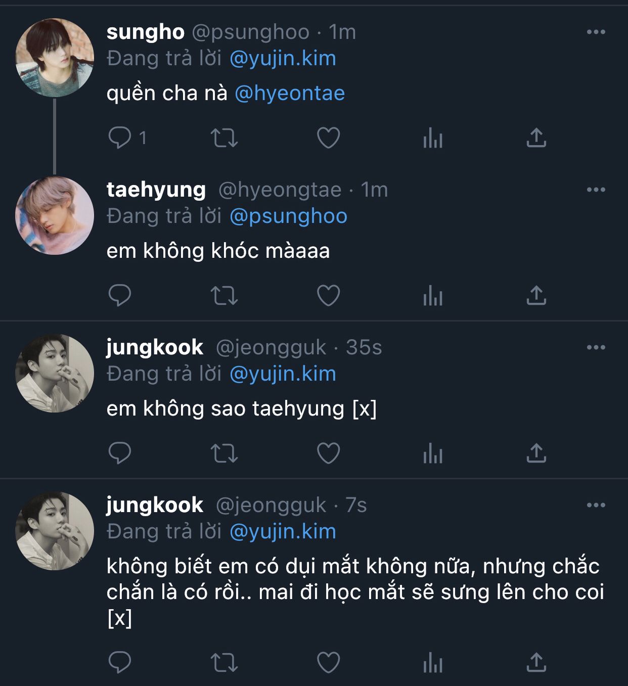Viewport: 628px width, 686px height.
Task: Share jungkook's 7s-old tweet
Action: click(536, 663)
